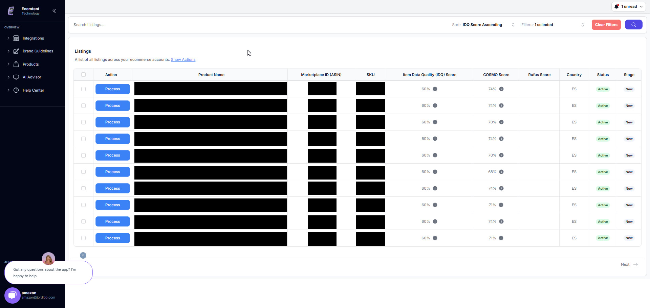Check the seventh listing row checkbox
Viewport: 650px width, 308px height.
click(83, 188)
